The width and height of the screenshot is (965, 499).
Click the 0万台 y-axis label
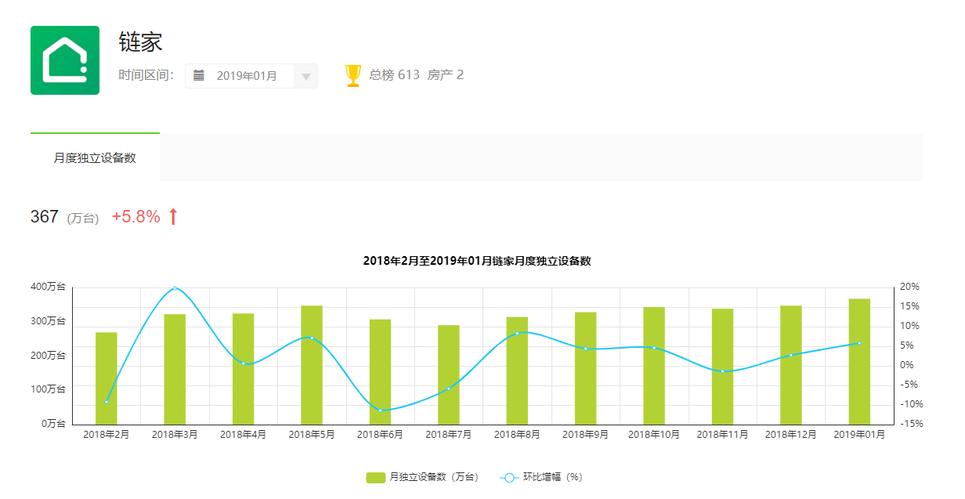pyautogui.click(x=52, y=424)
